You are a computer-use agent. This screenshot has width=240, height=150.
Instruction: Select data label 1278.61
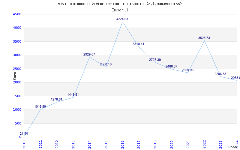57,99
